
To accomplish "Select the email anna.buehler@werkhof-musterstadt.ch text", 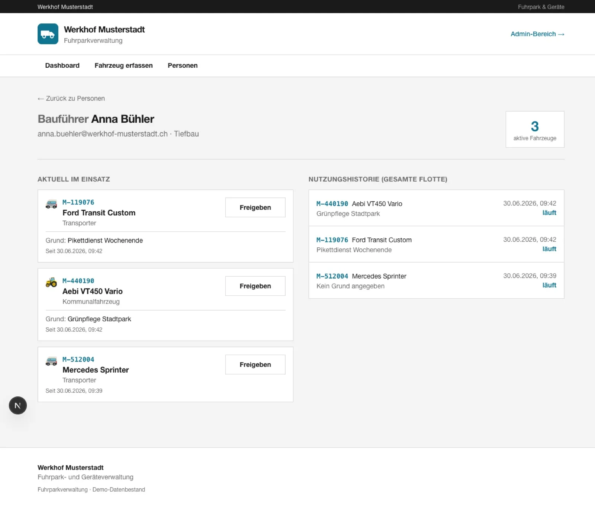I will (103, 134).
